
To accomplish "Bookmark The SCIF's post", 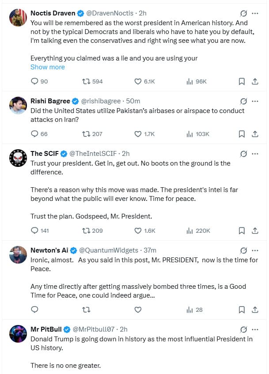I will pos(242,230).
